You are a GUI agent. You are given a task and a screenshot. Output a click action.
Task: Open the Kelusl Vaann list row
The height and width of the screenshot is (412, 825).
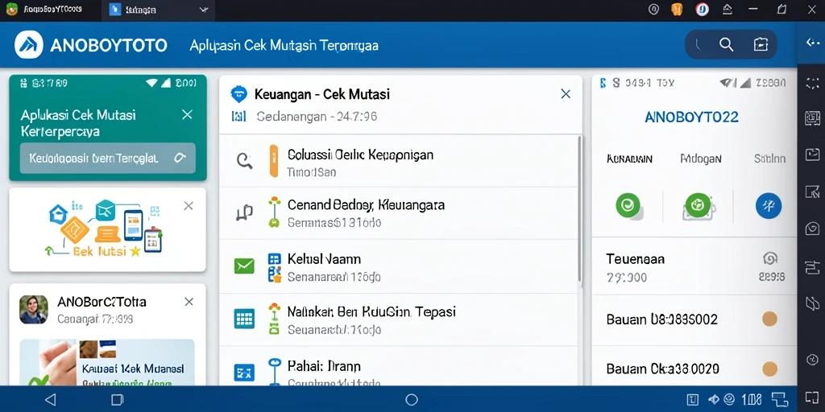coord(399,266)
